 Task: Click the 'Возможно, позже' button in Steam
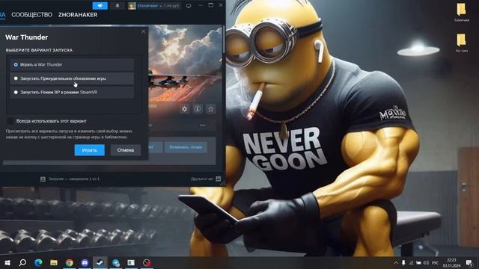tap(186, 147)
